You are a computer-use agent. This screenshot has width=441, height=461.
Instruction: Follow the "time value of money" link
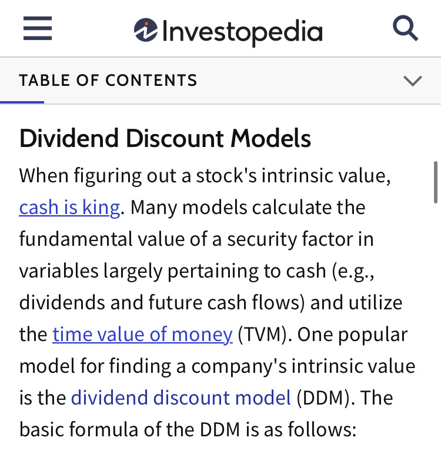click(142, 335)
